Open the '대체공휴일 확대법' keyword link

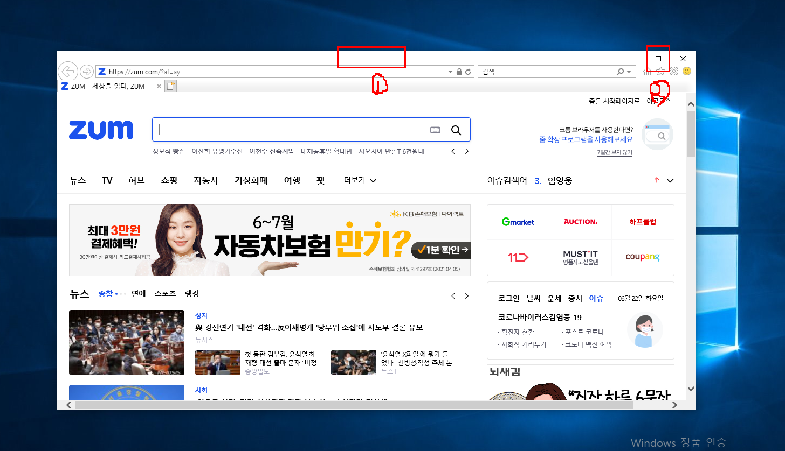click(x=326, y=151)
